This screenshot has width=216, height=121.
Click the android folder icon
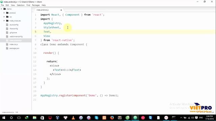[x=7, y=13]
